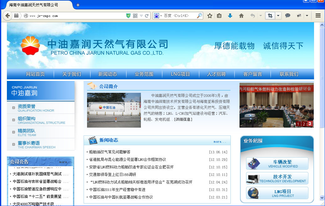Open announcement 中国石油与吉林省签署战略合
This screenshot has width=325, height=206.
tap(37, 182)
